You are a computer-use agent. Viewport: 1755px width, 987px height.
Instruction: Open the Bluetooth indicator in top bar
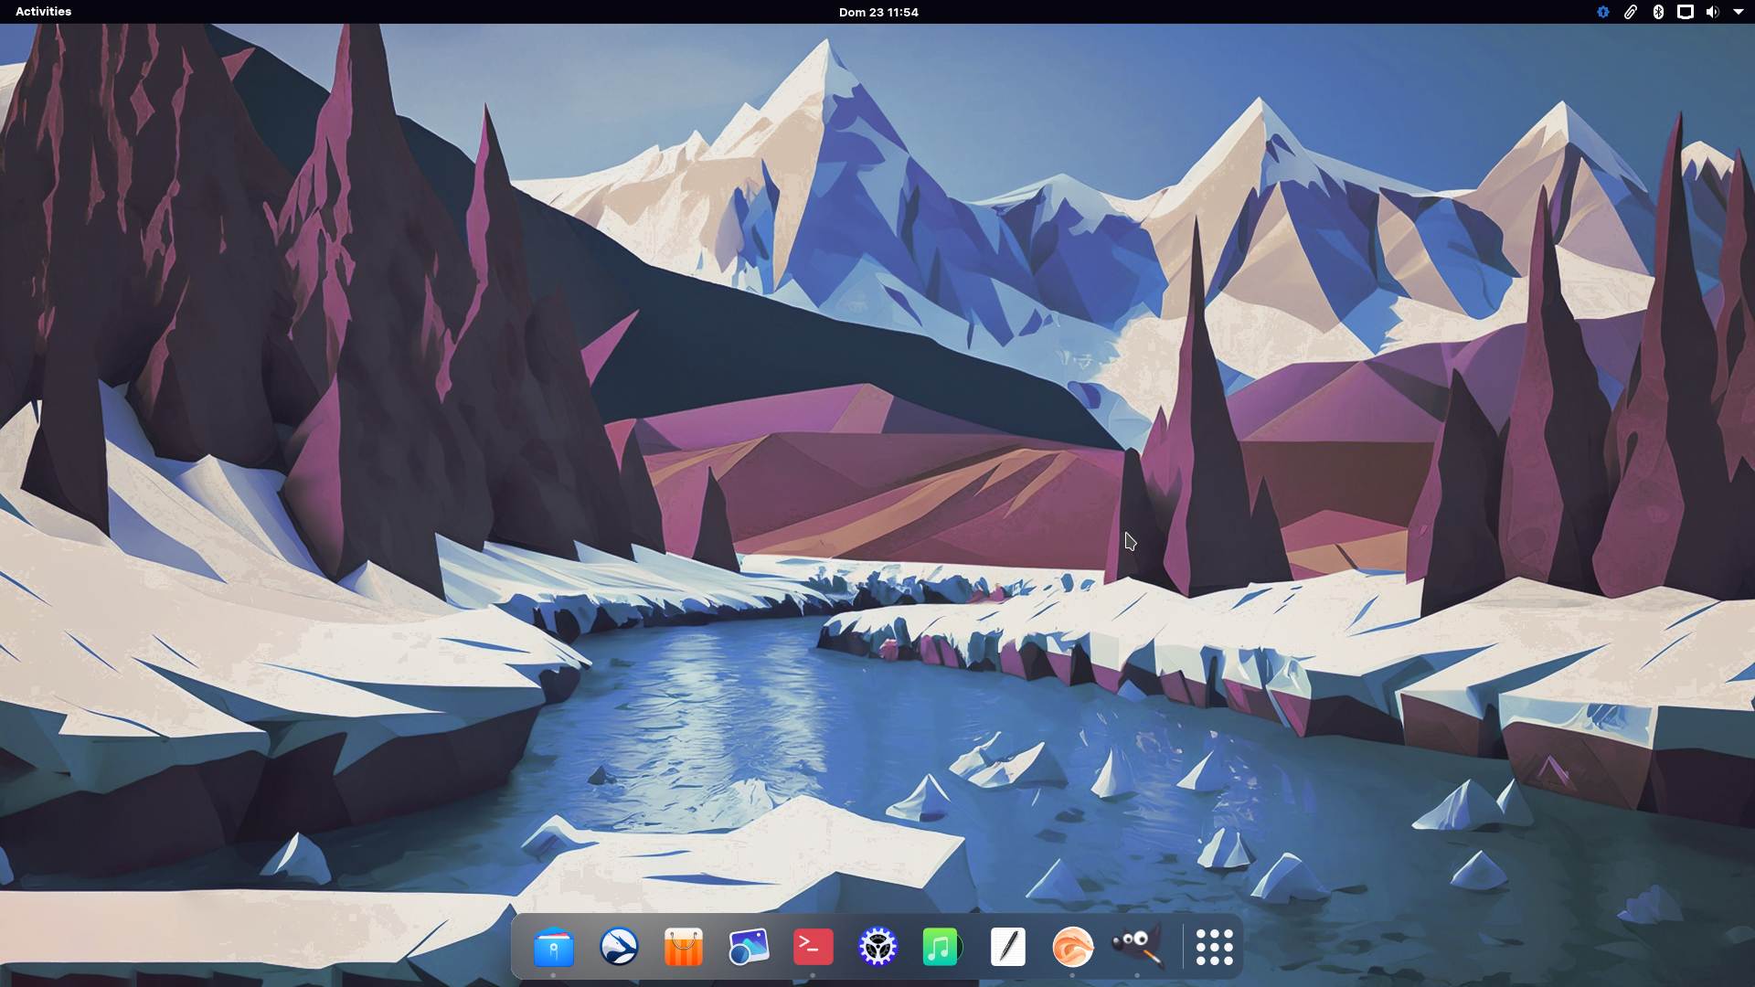tap(1657, 12)
